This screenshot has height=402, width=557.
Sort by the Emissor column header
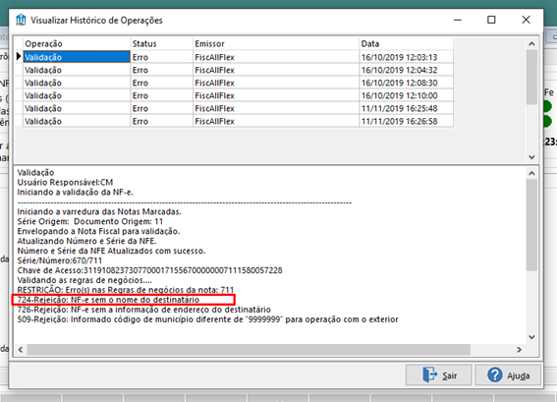coord(276,43)
